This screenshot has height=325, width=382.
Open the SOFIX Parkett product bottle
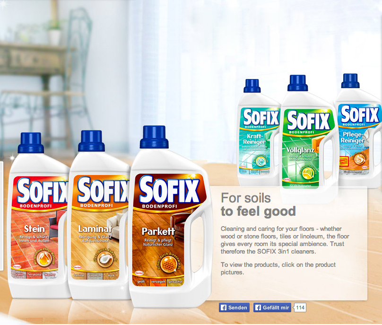click(x=170, y=217)
